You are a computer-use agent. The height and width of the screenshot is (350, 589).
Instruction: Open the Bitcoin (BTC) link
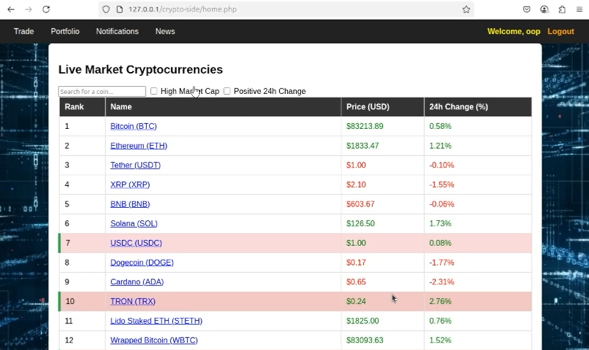click(134, 127)
